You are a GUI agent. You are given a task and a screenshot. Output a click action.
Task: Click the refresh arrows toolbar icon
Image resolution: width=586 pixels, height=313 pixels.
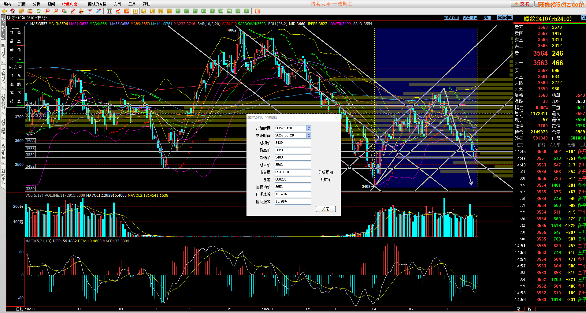click(39, 11)
